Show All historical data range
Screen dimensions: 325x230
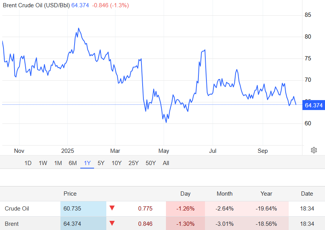pos(166,163)
